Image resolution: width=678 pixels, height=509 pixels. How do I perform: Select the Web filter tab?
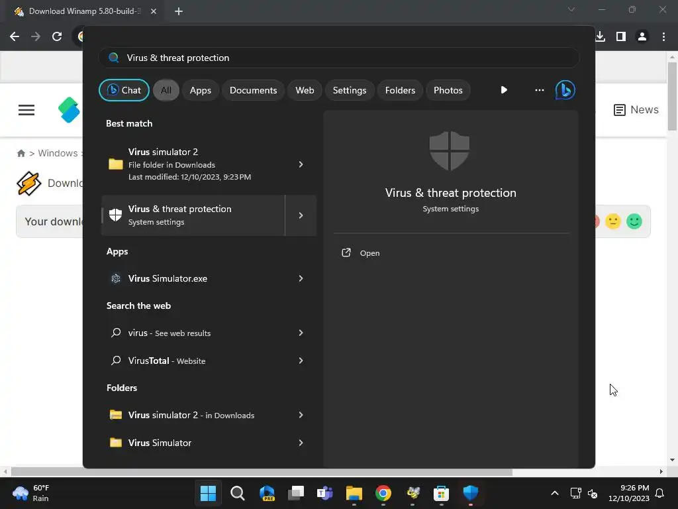click(305, 90)
